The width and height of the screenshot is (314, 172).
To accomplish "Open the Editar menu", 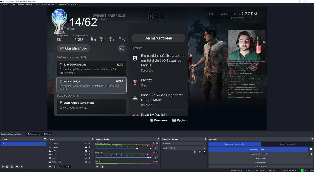I will (x=13, y=4).
